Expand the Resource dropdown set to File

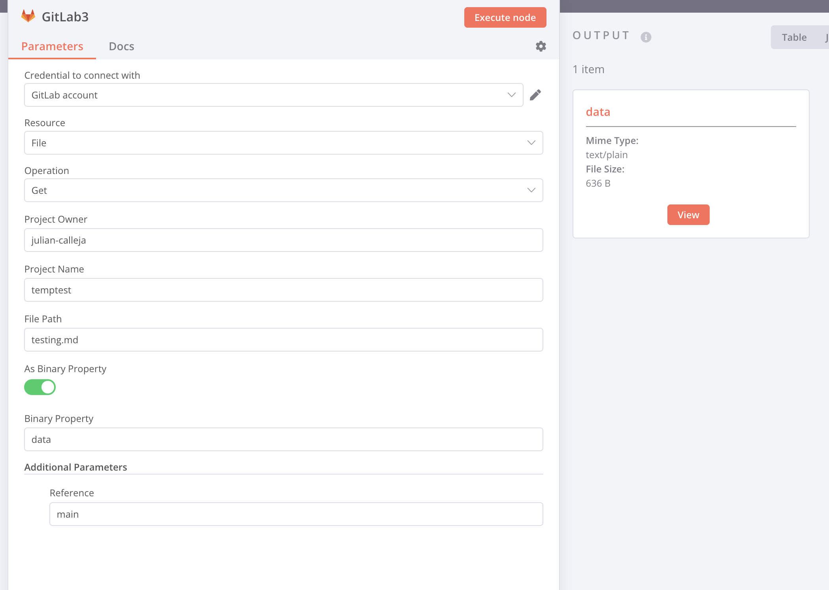[283, 143]
